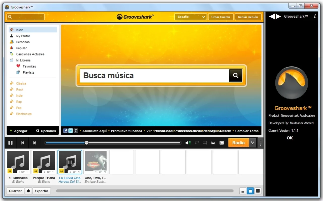Click the double-arrow icon in side panel
The image size is (323, 201).
click(x=275, y=17)
